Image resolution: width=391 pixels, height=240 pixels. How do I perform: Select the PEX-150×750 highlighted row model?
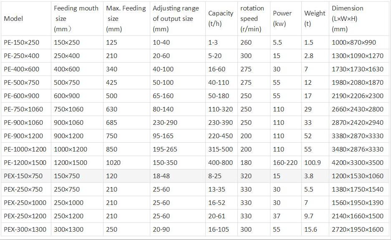point(26,176)
